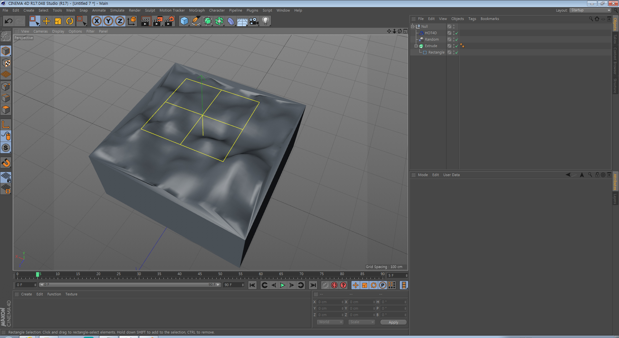Click the Spline Pen tool icon
This screenshot has height=338, width=619.
click(196, 21)
